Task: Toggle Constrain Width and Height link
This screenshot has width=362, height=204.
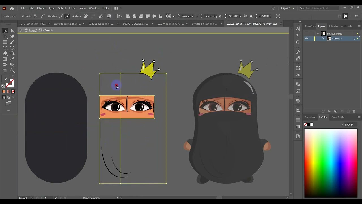Action: (245, 16)
